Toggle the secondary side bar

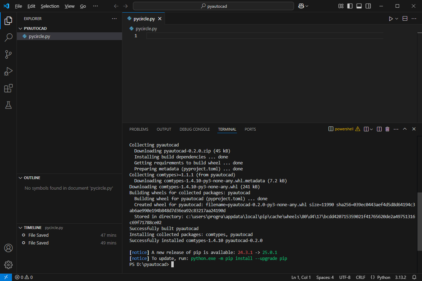click(368, 6)
